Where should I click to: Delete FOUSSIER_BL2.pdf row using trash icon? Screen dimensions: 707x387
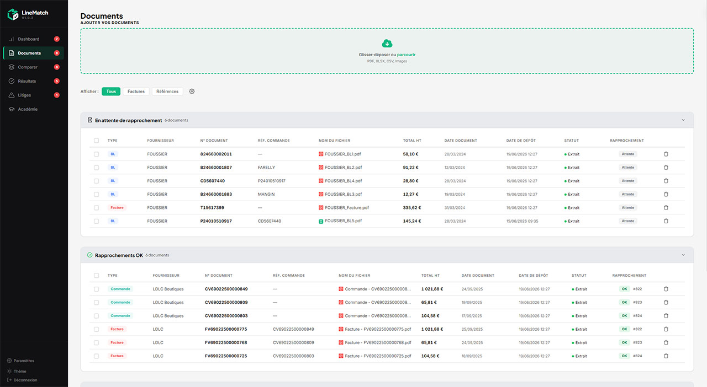[666, 168]
